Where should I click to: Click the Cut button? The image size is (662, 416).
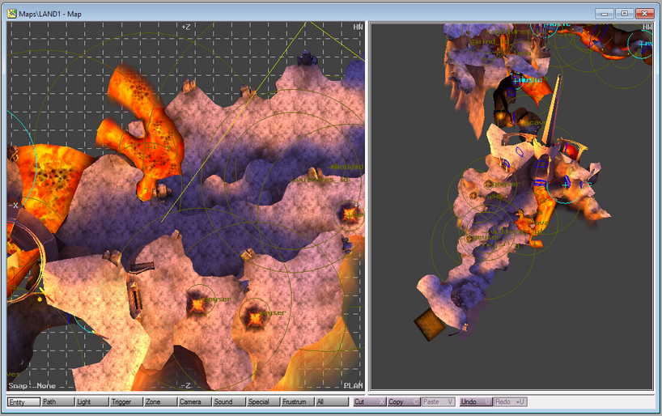coord(369,401)
